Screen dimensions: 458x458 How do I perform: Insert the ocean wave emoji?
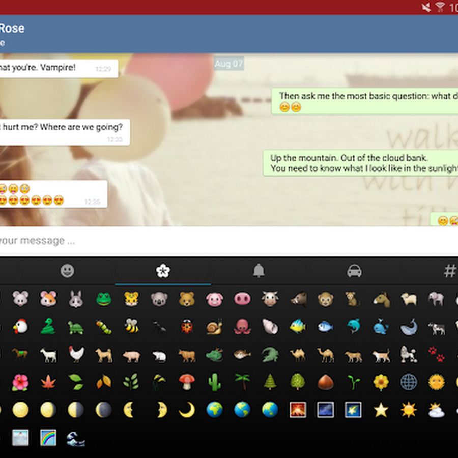point(76,439)
